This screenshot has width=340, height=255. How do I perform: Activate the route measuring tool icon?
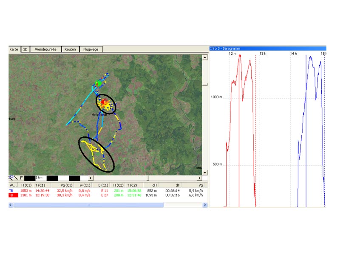[x=16, y=178]
